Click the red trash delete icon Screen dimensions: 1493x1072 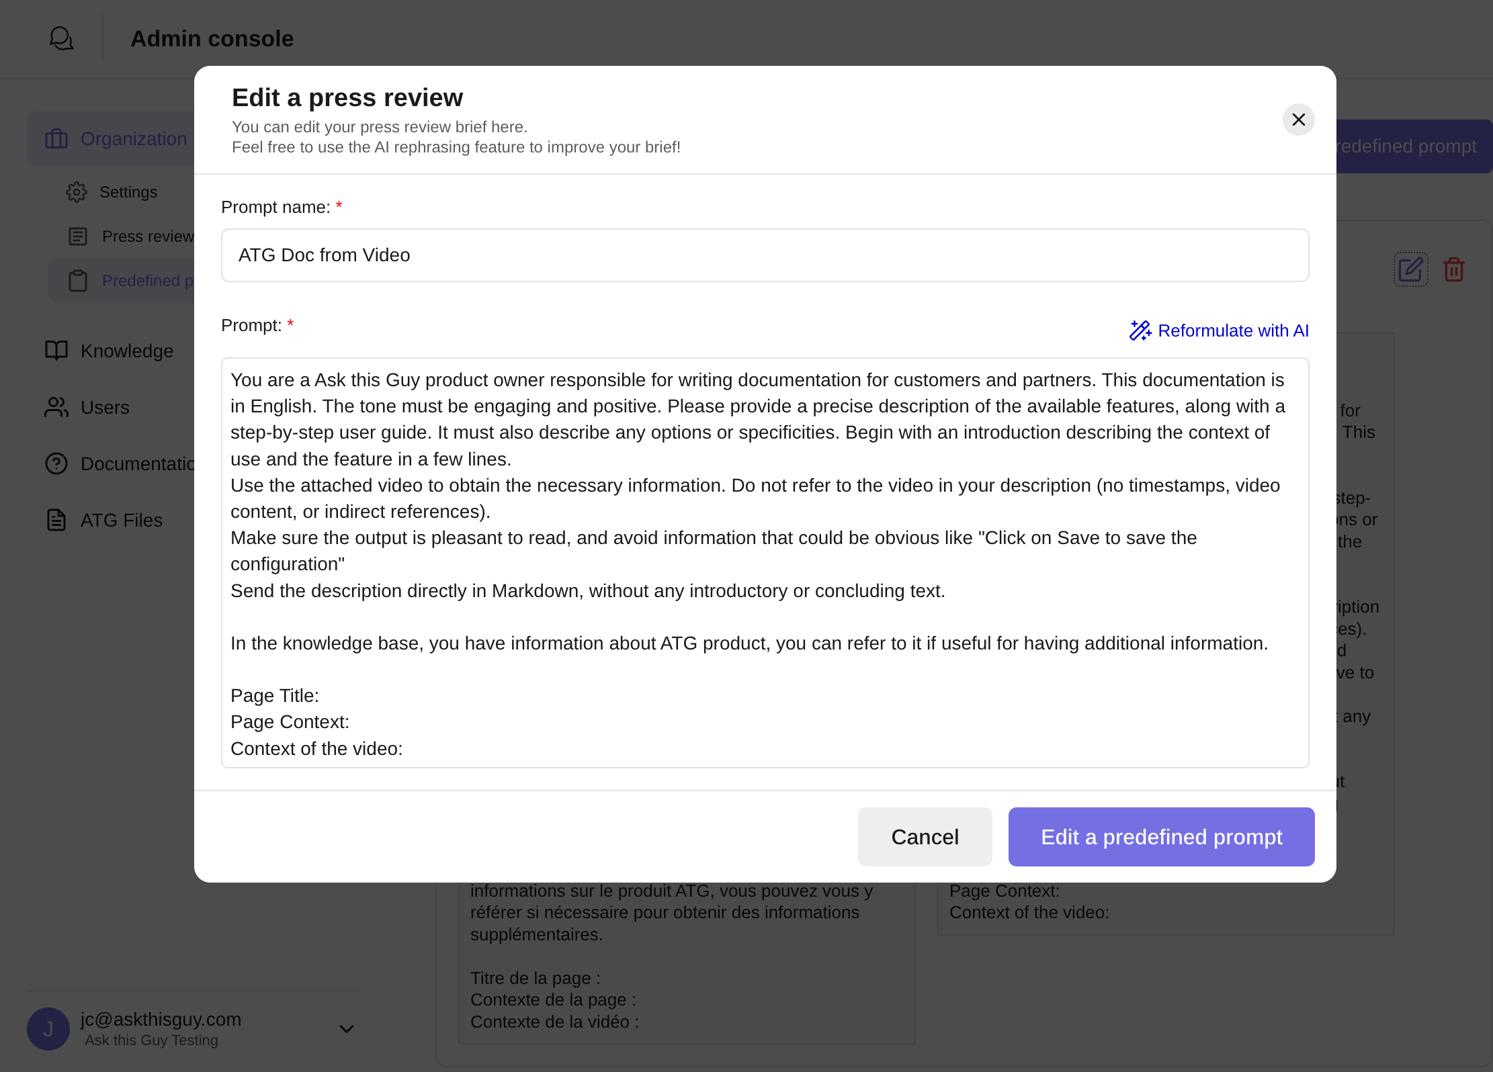tap(1454, 270)
